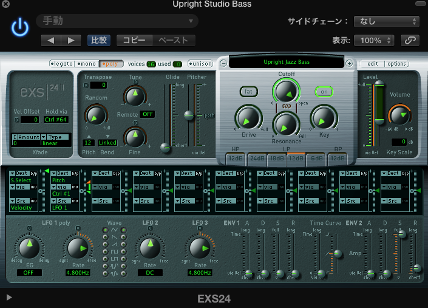Open the 手動 preset dropdown
428x308 pixels.
click(117, 21)
